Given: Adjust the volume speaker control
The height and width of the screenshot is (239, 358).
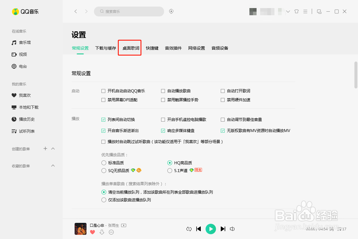Looking at the screenshot, I should click(x=232, y=229).
